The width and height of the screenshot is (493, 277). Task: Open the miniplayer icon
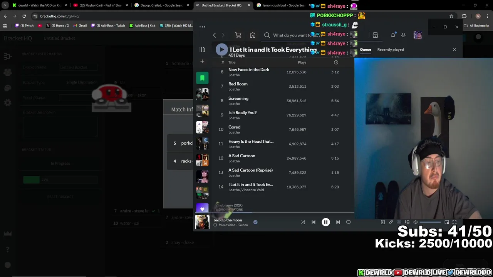[x=447, y=222]
